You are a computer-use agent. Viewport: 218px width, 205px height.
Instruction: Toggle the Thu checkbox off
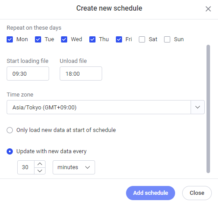(92, 39)
